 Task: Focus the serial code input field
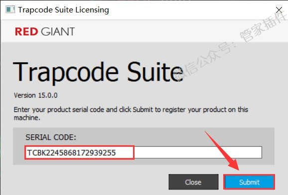coord(144,152)
